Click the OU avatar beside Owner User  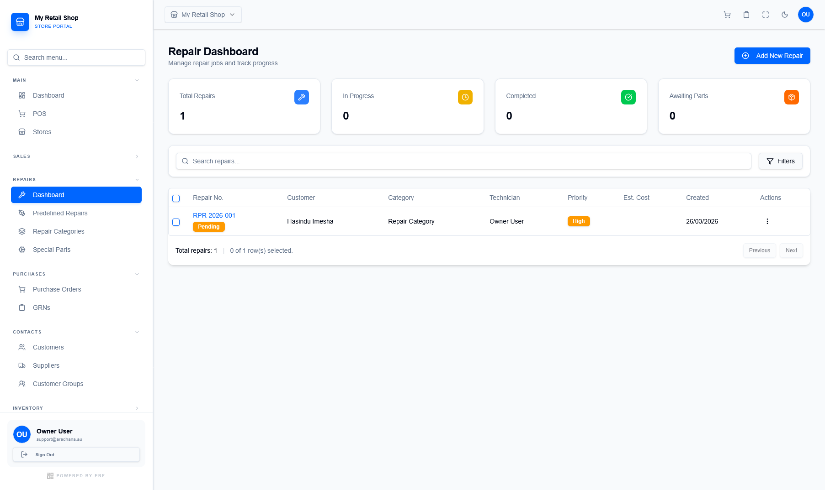[x=22, y=434]
